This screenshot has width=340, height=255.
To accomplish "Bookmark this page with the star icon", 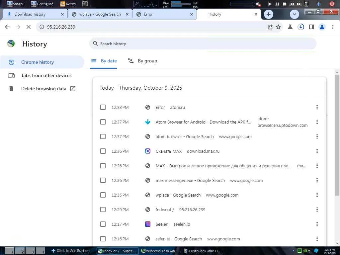I will [x=278, y=27].
